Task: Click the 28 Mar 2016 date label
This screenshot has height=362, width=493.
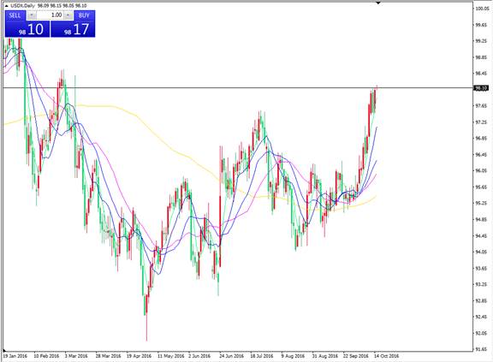Action: click(x=108, y=356)
